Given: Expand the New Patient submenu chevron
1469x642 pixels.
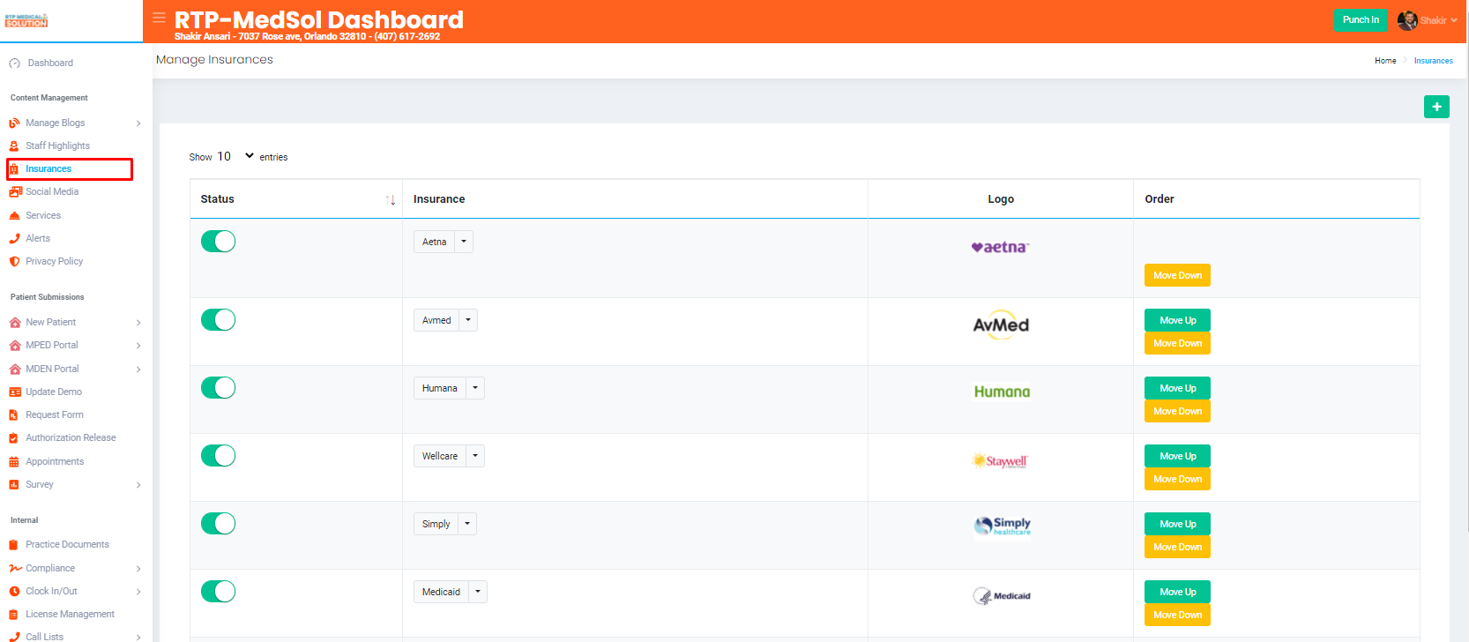Looking at the screenshot, I should click(x=138, y=323).
